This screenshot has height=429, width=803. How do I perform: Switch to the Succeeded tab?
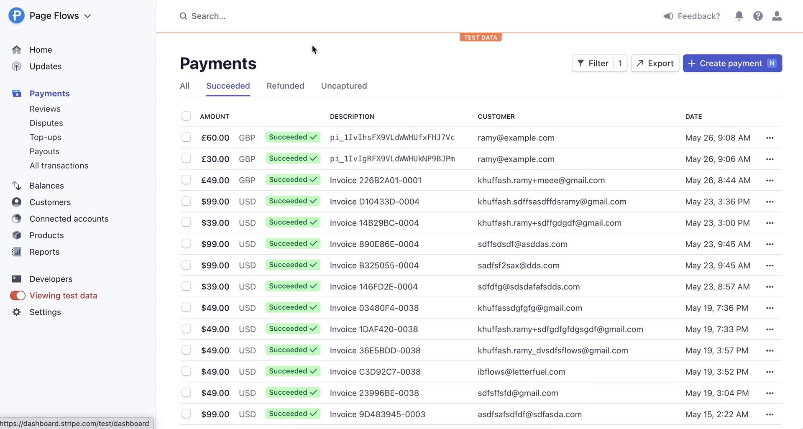click(228, 86)
